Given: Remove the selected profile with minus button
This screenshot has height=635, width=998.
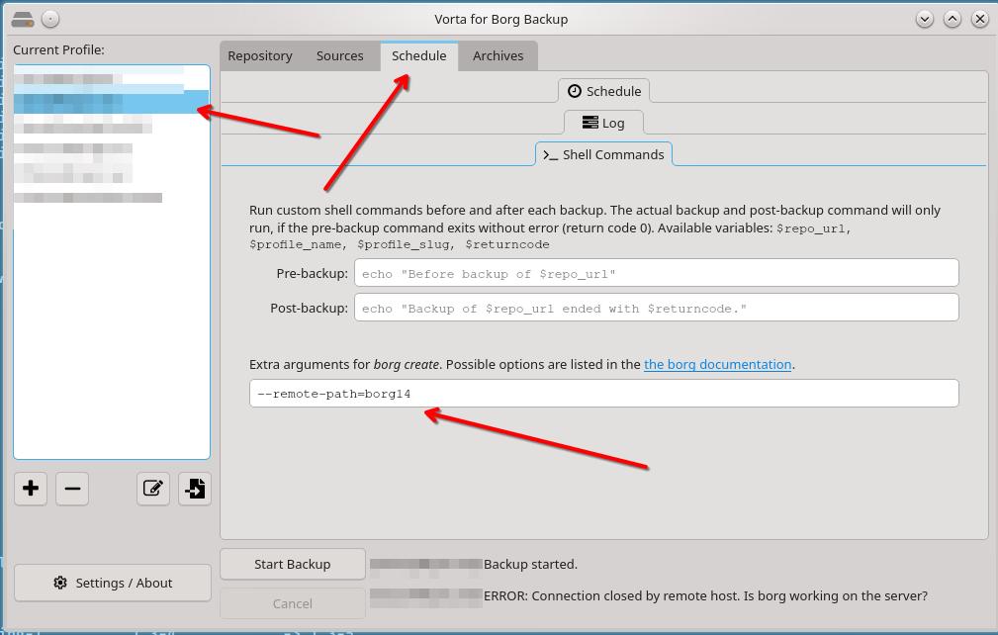Looking at the screenshot, I should coord(72,489).
